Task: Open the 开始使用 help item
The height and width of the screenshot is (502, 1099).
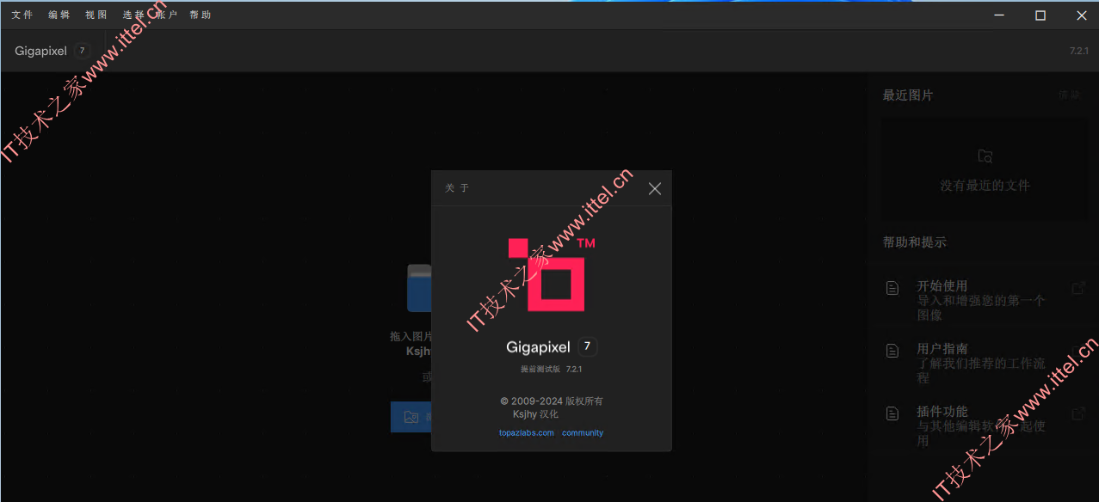Action: pyautogui.click(x=985, y=300)
